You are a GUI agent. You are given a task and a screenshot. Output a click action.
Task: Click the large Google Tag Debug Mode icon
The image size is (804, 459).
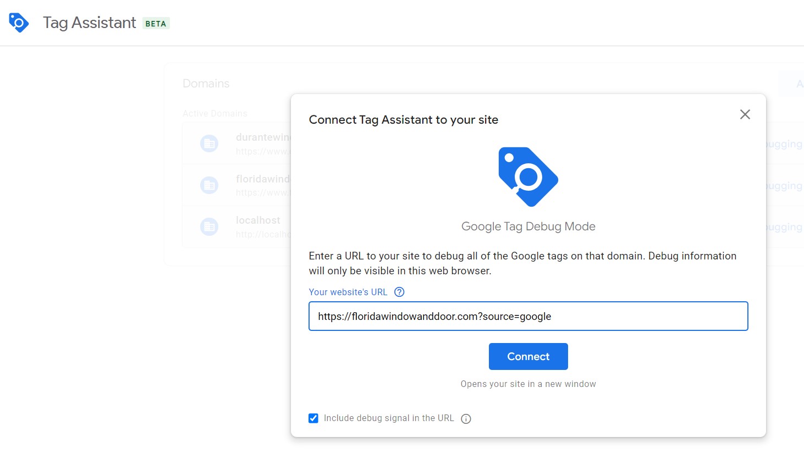pyautogui.click(x=528, y=177)
